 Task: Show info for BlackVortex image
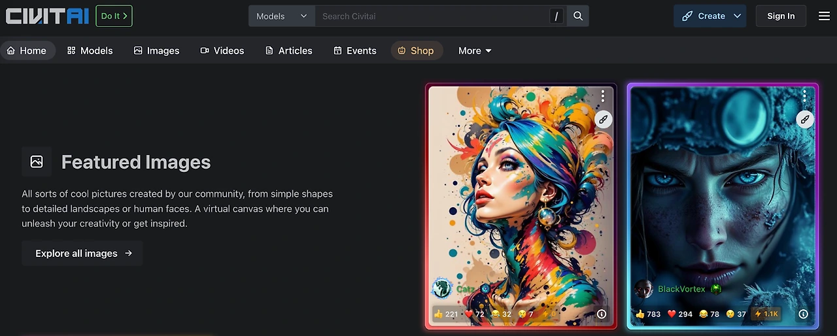point(804,314)
